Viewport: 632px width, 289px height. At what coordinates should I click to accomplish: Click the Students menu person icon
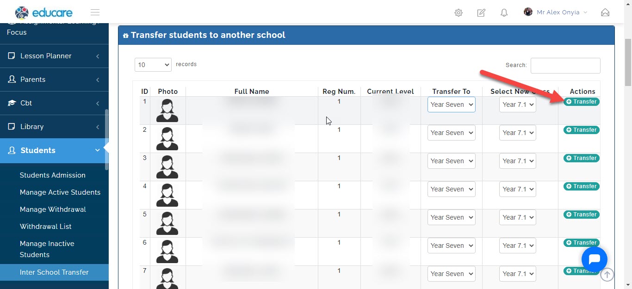(12, 150)
